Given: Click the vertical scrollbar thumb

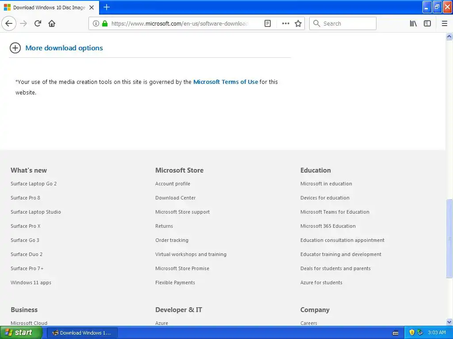Looking at the screenshot, I should click(449, 238).
